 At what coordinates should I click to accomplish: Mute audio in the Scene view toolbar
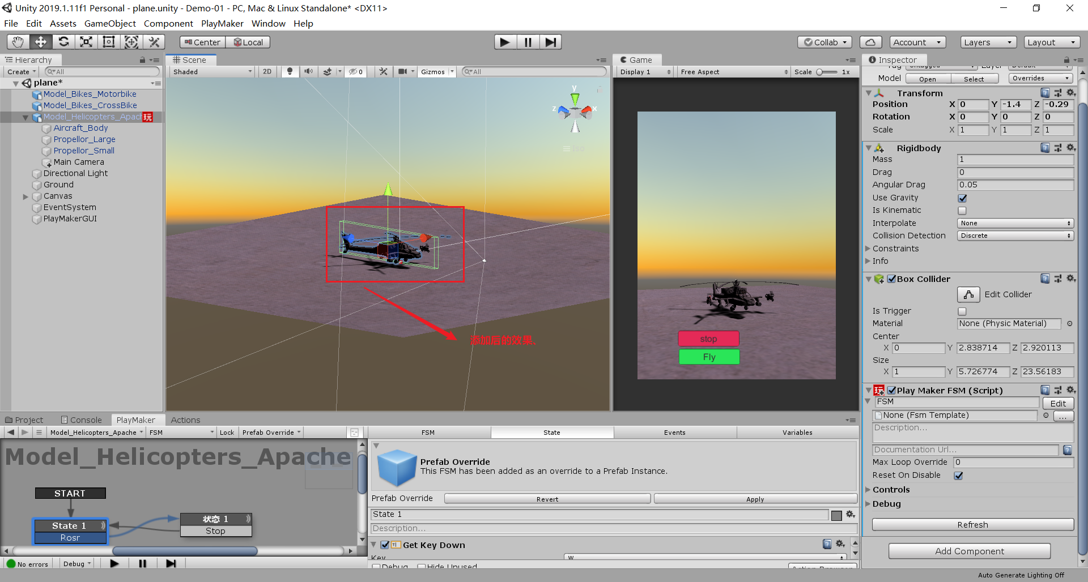308,71
